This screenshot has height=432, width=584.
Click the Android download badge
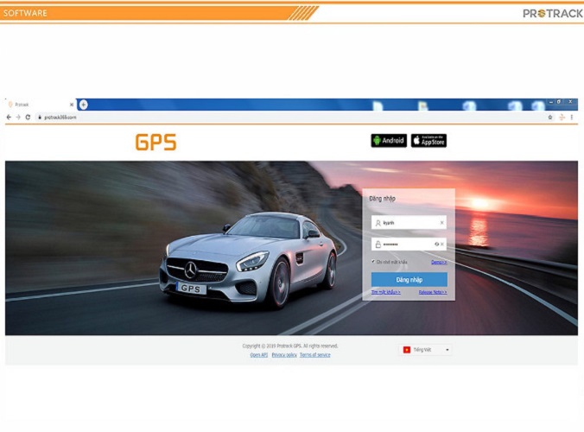click(389, 141)
